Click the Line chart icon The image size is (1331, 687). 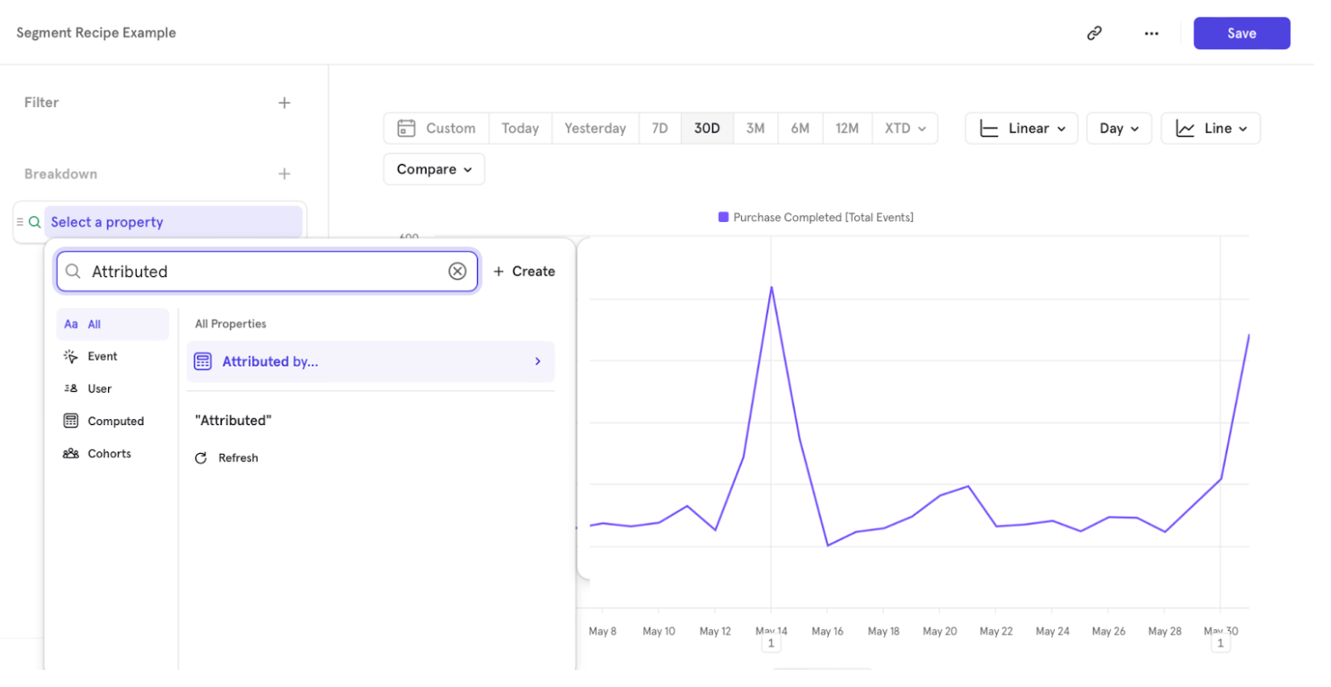[1185, 128]
